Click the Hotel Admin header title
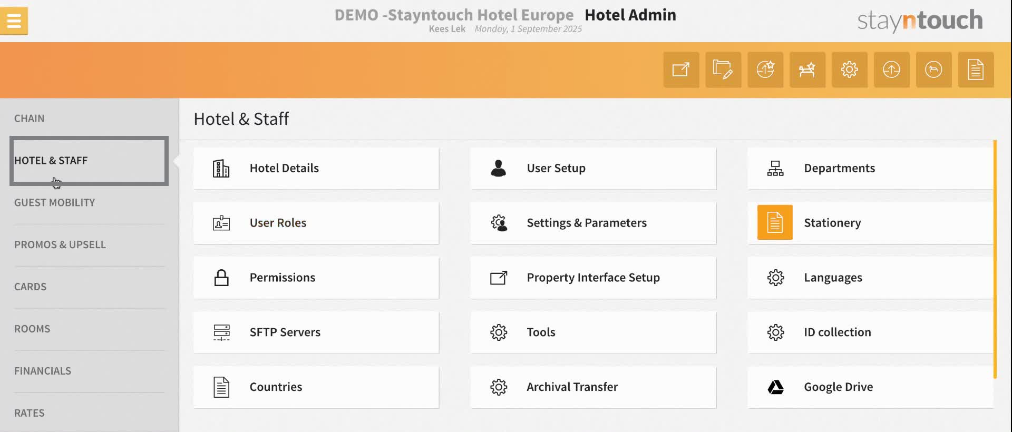The width and height of the screenshot is (1012, 432). 630,15
